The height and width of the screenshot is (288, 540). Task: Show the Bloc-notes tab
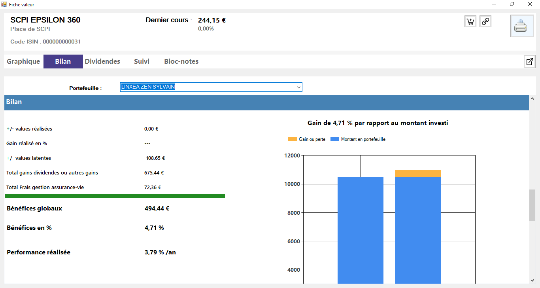click(181, 62)
